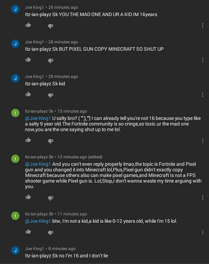Open options menu for 'btw, I'm not a kid' comment
Viewport: 209px width, 264px height.
tap(203, 232)
